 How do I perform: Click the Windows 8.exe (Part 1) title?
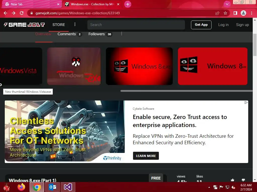[32, 180]
